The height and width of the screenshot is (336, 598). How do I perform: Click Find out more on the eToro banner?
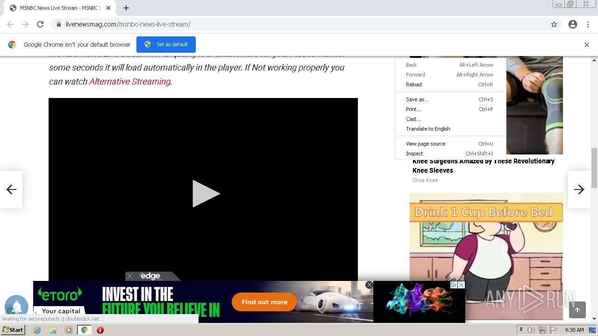click(x=264, y=302)
